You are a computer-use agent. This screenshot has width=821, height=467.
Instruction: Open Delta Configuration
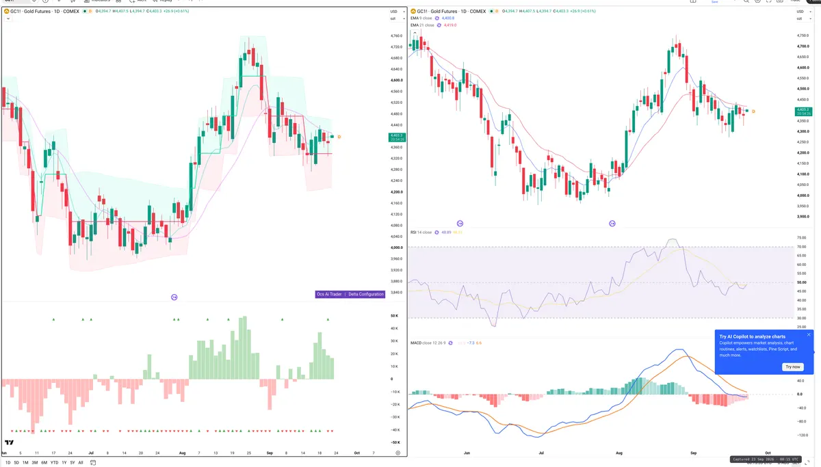click(x=365, y=295)
